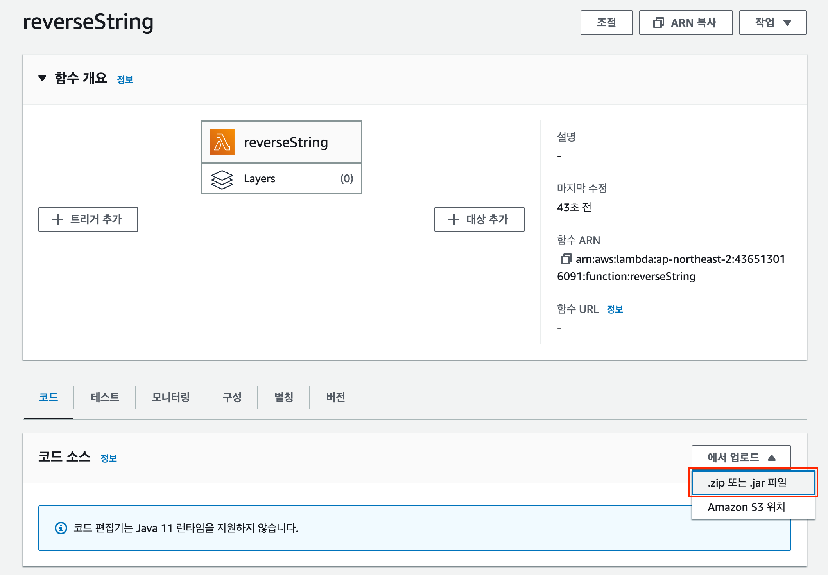Click 정보 link beside 코드 소스

(x=109, y=458)
